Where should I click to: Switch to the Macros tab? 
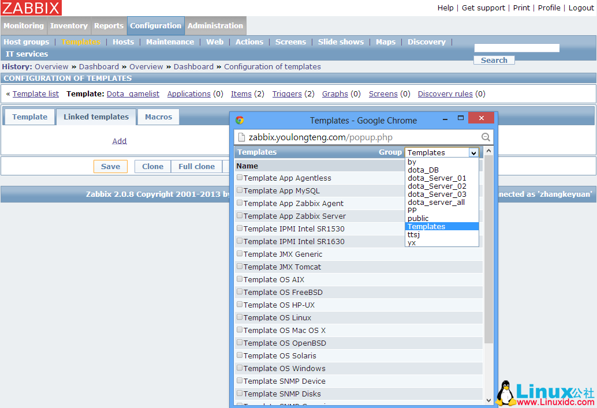pos(158,117)
